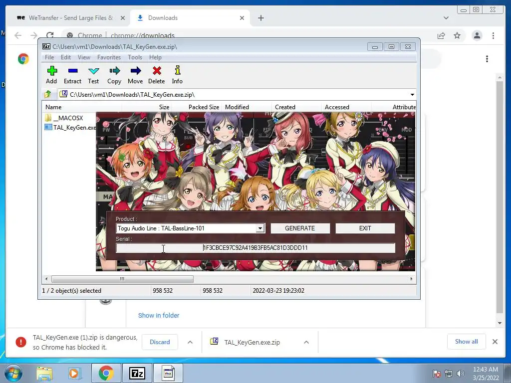The height and width of the screenshot is (383, 511).
Task: Close the WeTransfer tab
Action: click(123, 18)
